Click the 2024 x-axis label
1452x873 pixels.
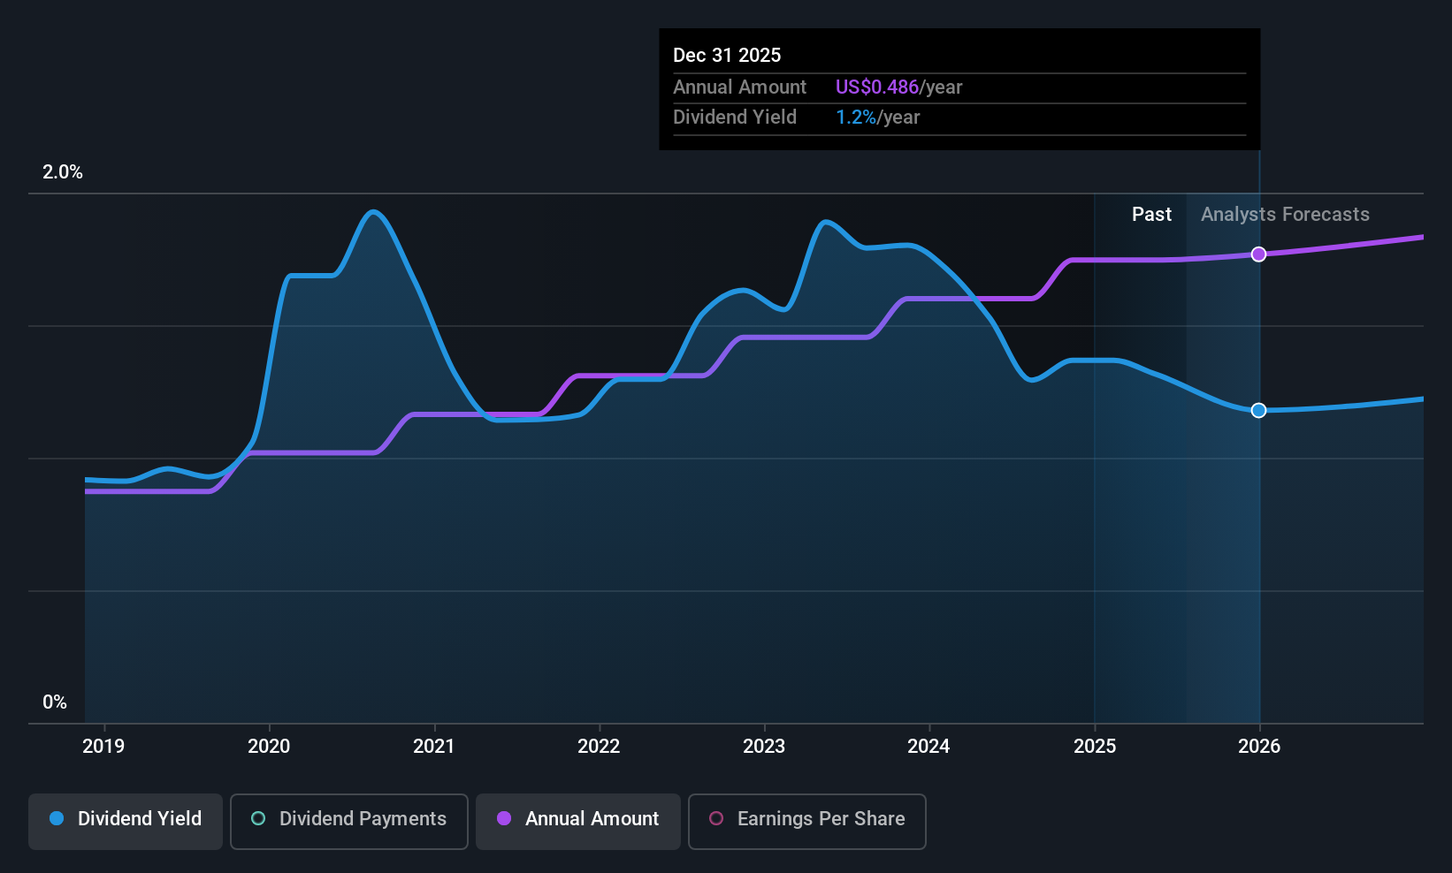click(x=929, y=747)
